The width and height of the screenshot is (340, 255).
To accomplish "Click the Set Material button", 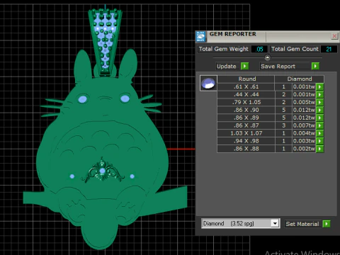I will coord(302,224).
